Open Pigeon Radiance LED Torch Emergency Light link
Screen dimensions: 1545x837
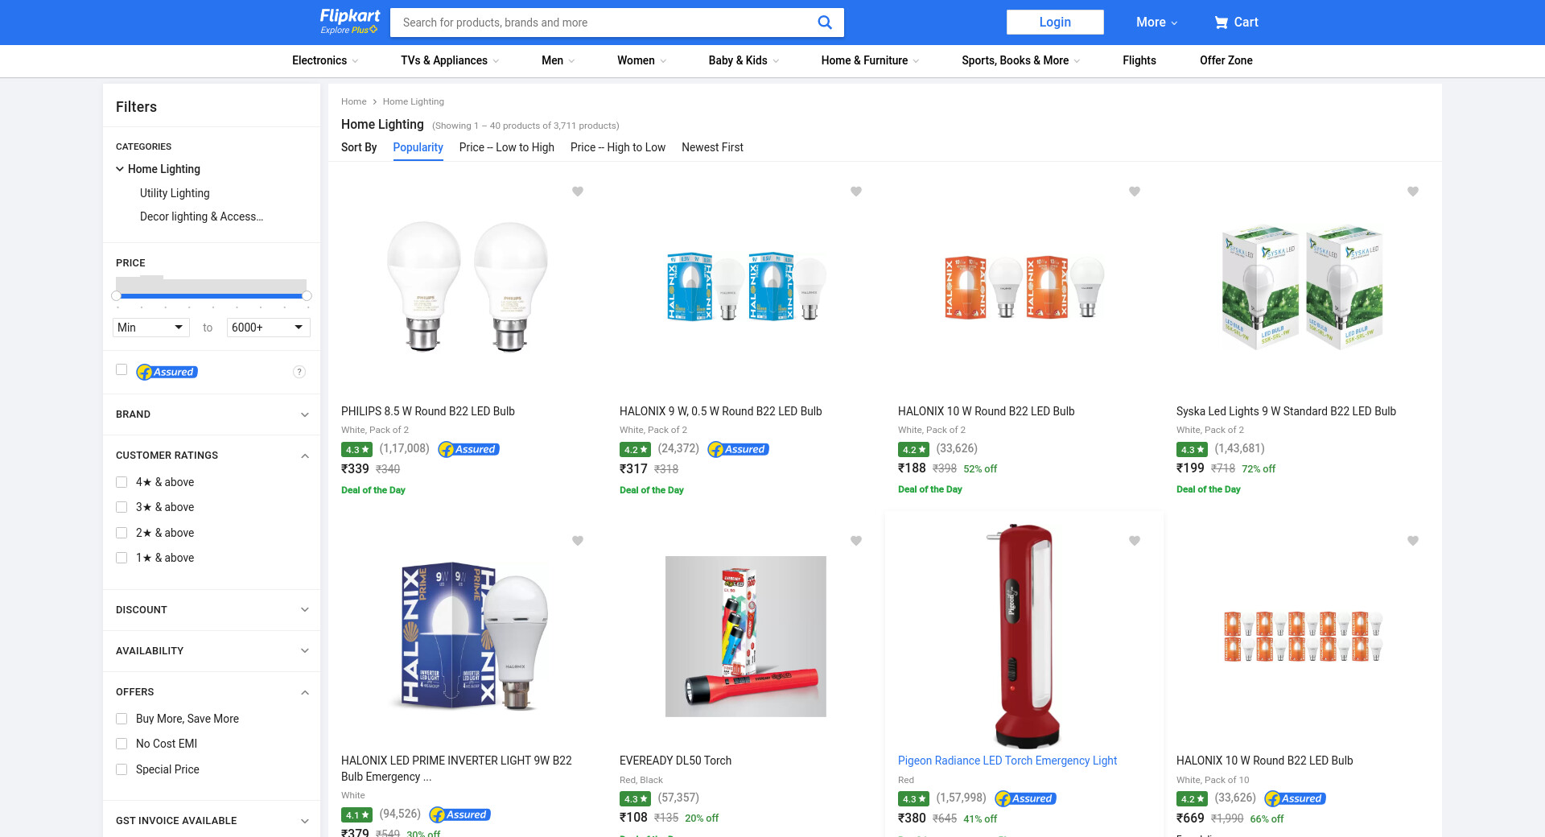pos(1007,761)
